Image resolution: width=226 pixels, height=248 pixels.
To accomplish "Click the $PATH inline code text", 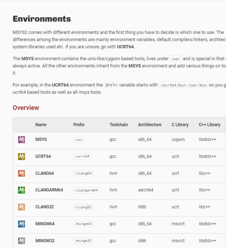I will point(111,85).
